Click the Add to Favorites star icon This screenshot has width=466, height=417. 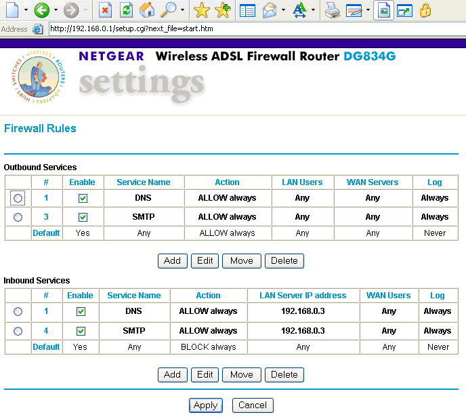pyautogui.click(x=221, y=10)
